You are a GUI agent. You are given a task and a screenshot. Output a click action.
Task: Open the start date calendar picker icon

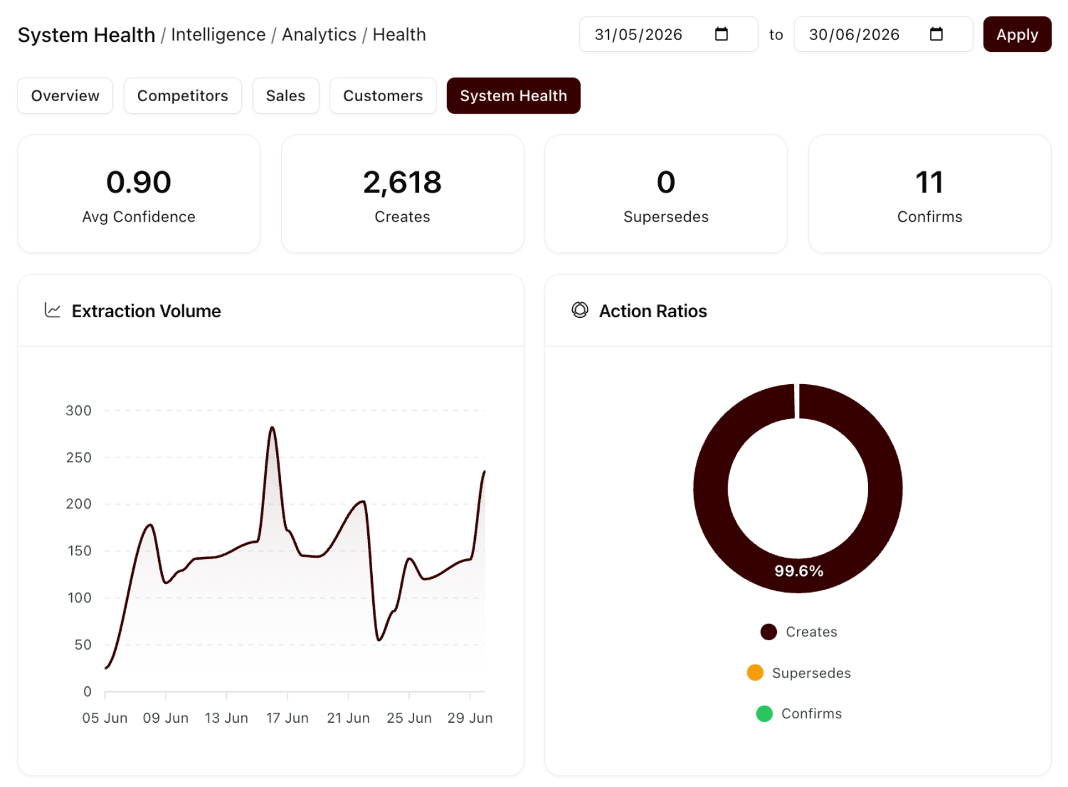(721, 34)
